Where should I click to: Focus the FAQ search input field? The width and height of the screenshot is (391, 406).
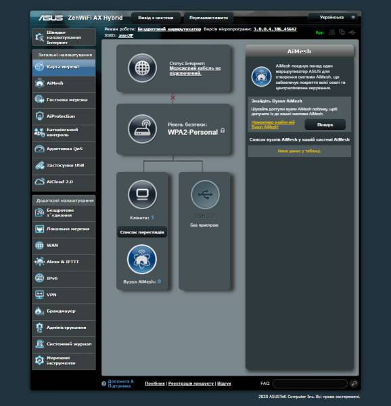coord(310,384)
